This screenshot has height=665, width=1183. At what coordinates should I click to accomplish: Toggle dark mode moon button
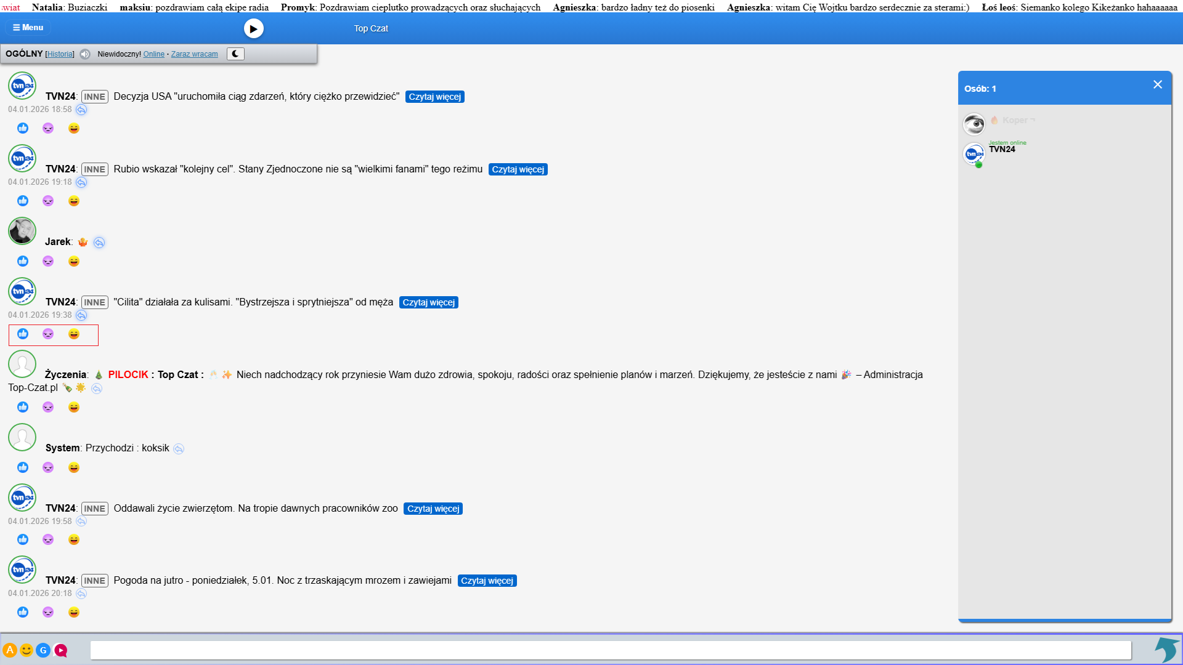point(235,54)
